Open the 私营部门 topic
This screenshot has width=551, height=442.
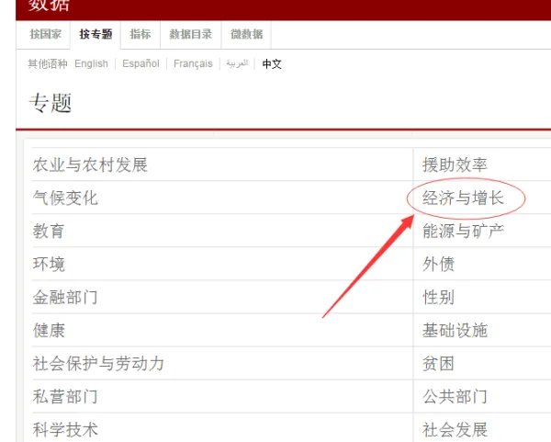[65, 396]
